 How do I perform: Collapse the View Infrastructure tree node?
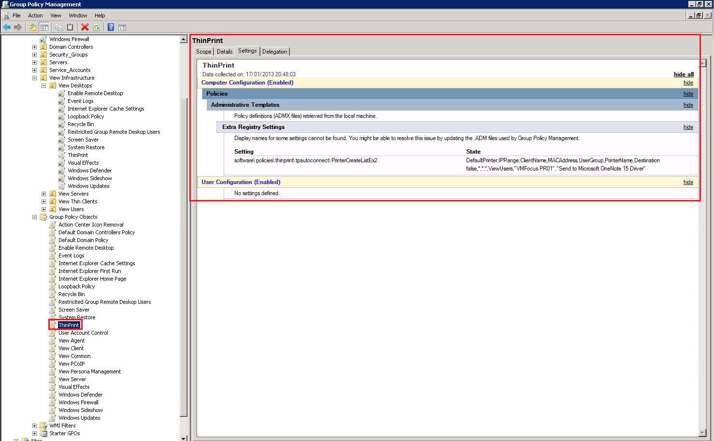[34, 78]
